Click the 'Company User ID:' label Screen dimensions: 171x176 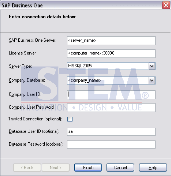(x=25, y=94)
